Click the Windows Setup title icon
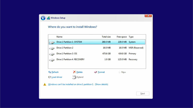Viewport: 193px width, 108px height. [48, 18]
